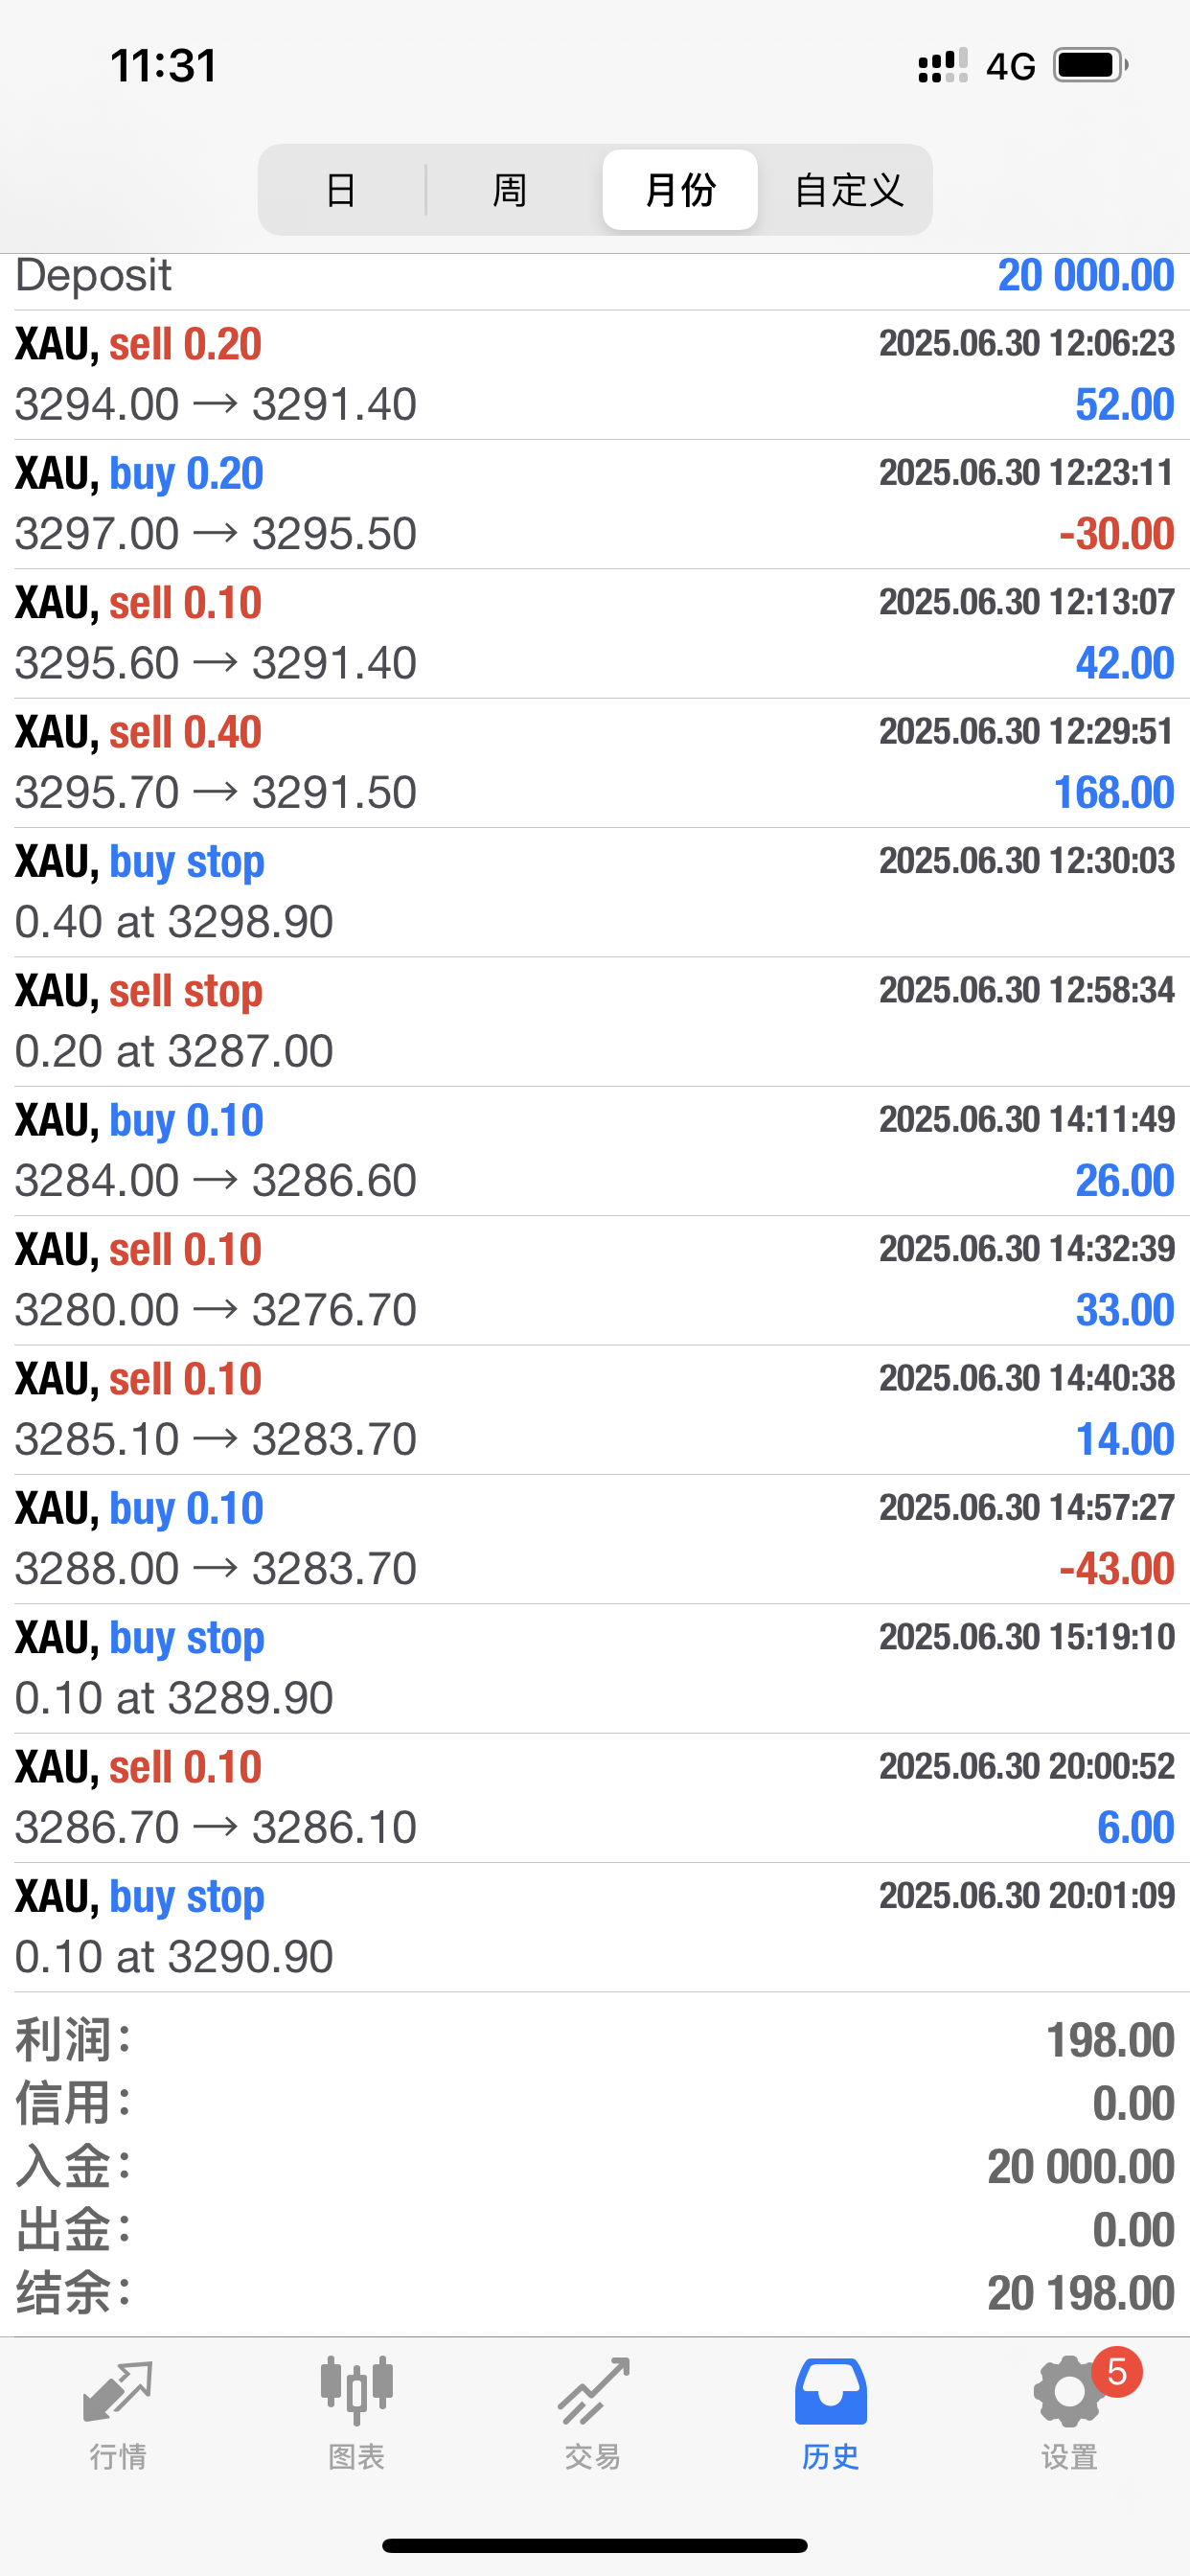Tap the home indicator bar
Screen dimensions: 1190x2576
pos(595,2545)
